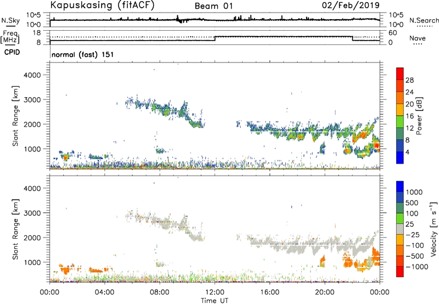The image size is (439, 304).
Task: Click the right '10^0' noise axis label
Action: 396,25
